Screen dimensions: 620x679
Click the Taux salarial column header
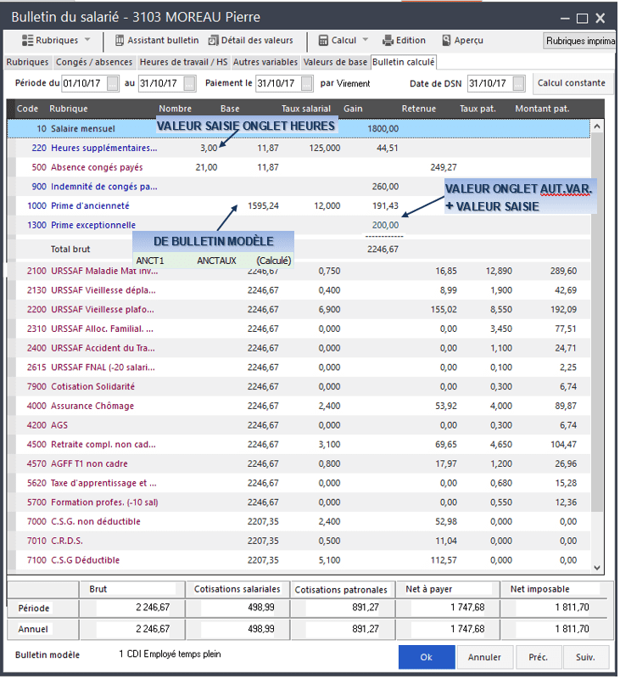306,109
